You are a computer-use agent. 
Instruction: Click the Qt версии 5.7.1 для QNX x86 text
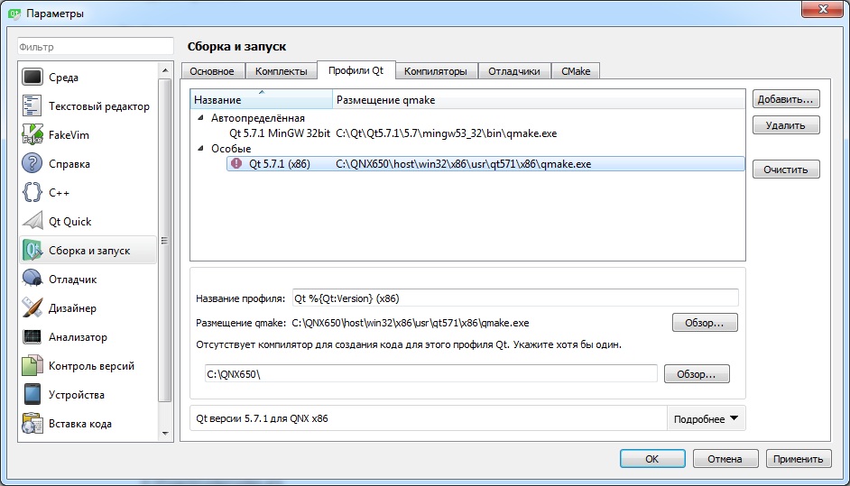click(262, 418)
